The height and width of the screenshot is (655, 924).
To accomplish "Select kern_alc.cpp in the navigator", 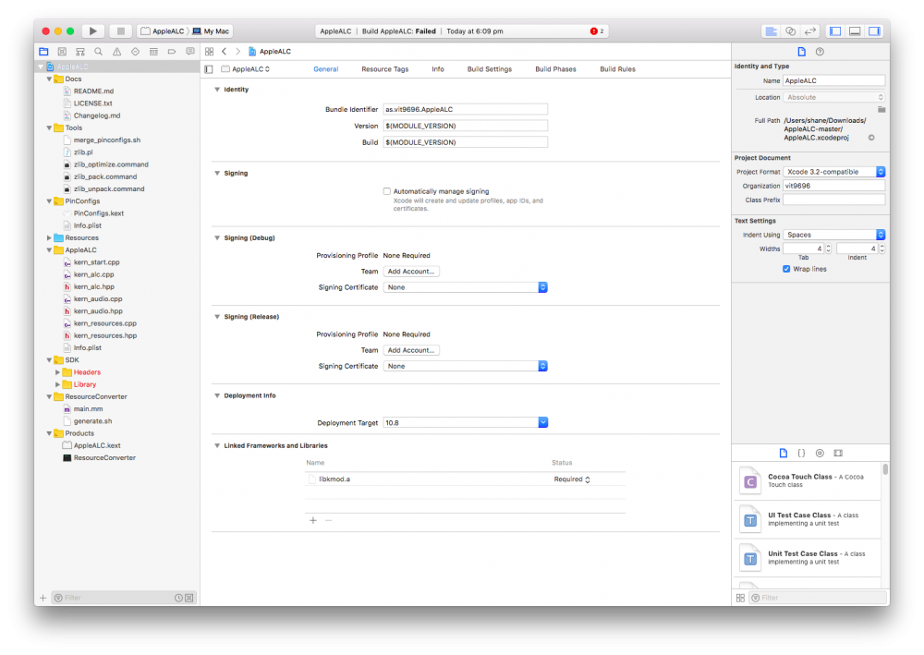I will pyautogui.click(x=93, y=274).
